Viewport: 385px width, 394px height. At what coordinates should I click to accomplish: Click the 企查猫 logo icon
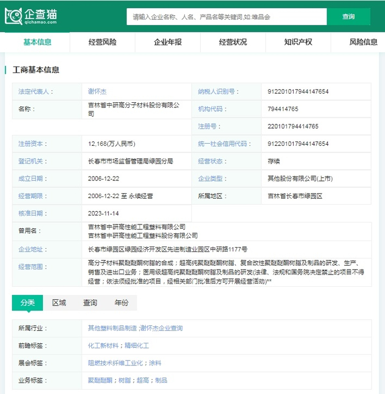tap(14, 16)
